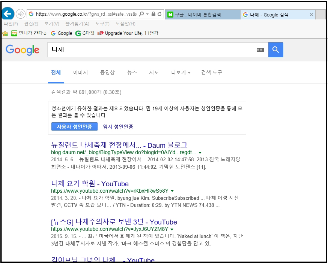Image resolution: width=328 pixels, height=263 pixels.
Task: Open the on-screen keyboard icon
Action: [x=260, y=50]
